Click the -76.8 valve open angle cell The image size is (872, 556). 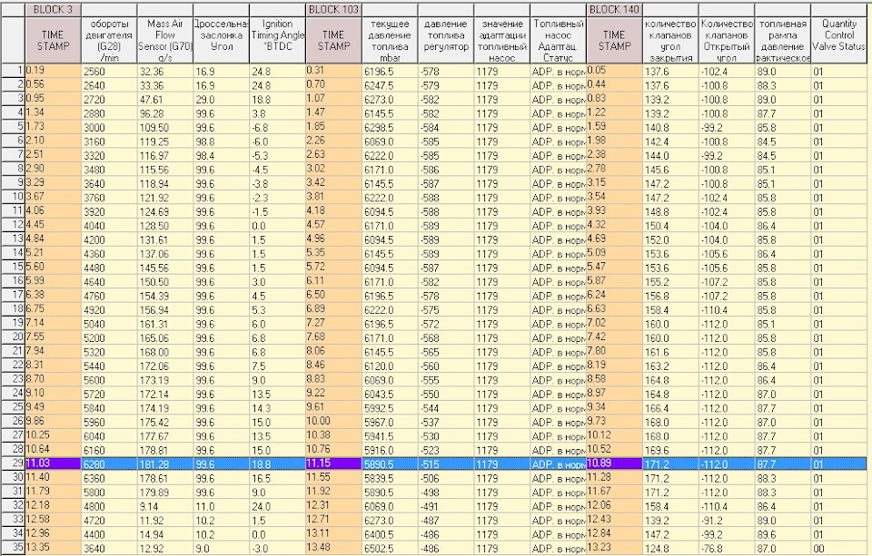tap(726, 548)
